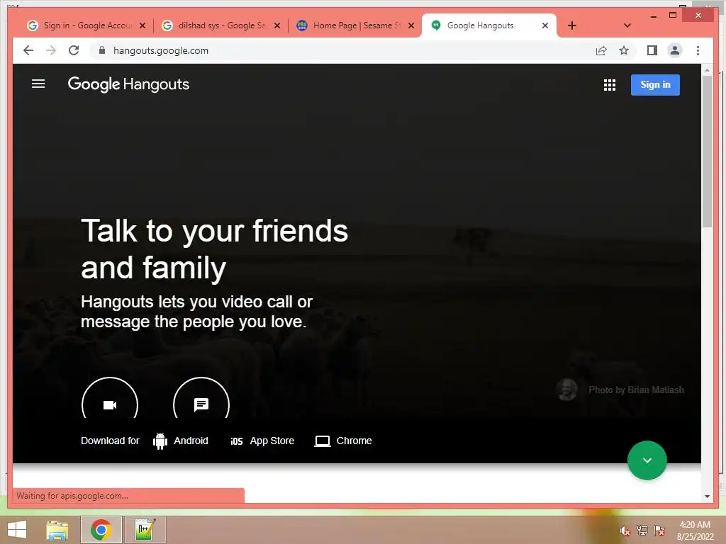Open File Explorer from the taskbar
Screen dimensions: 726x544
[x=57, y=530]
